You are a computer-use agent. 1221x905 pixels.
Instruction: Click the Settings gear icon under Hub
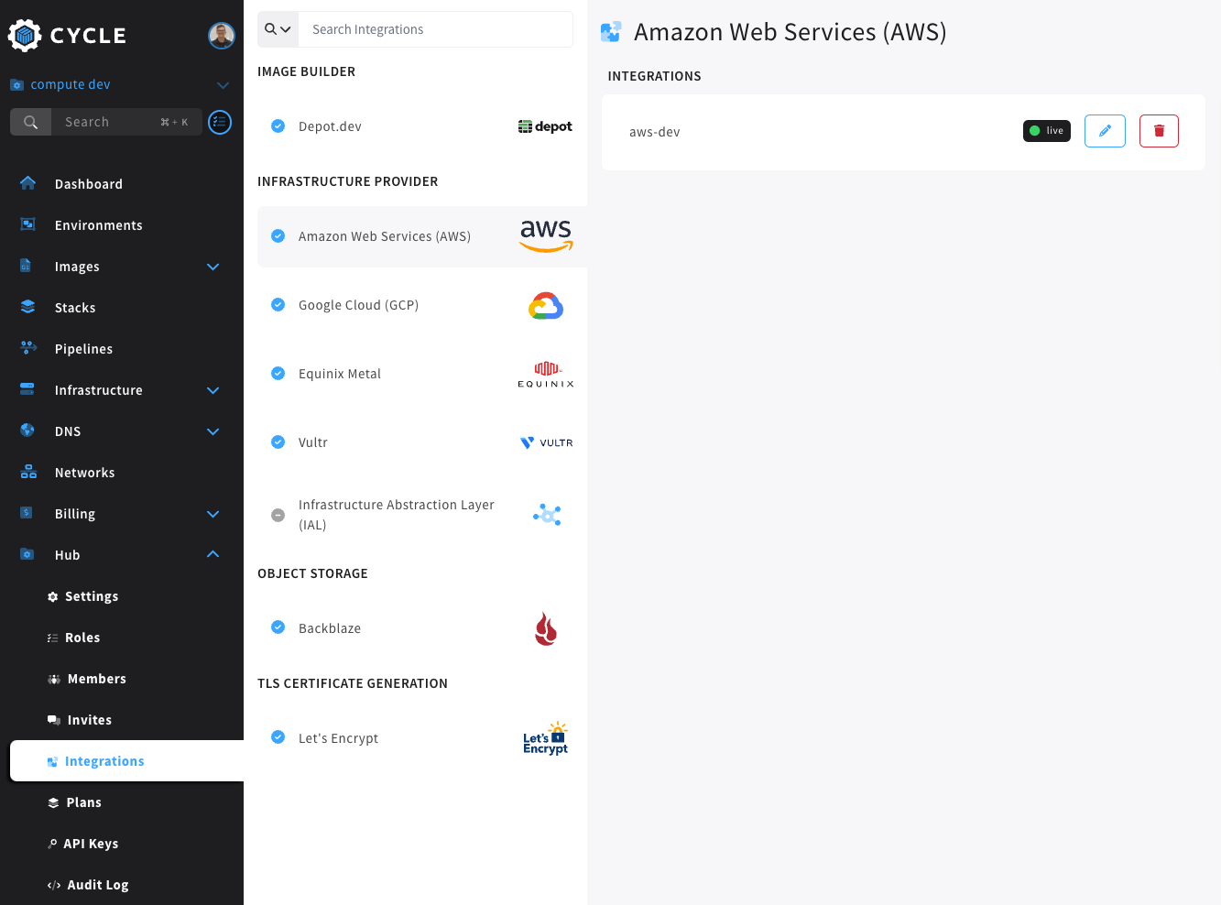point(52,596)
